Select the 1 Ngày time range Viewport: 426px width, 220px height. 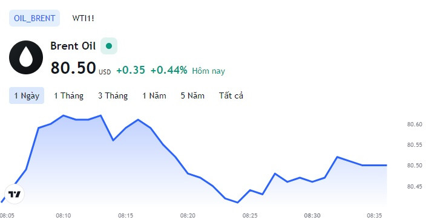[27, 95]
